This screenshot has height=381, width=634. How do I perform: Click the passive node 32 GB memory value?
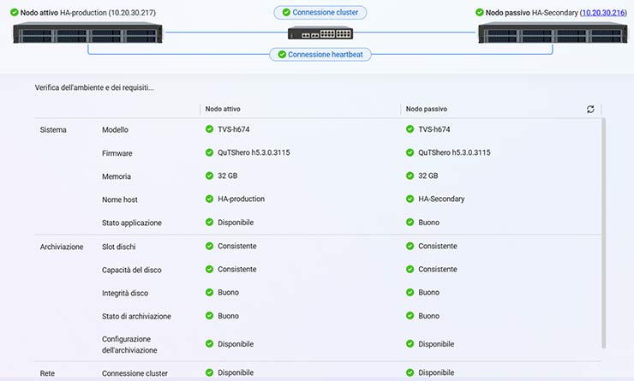coord(428,176)
